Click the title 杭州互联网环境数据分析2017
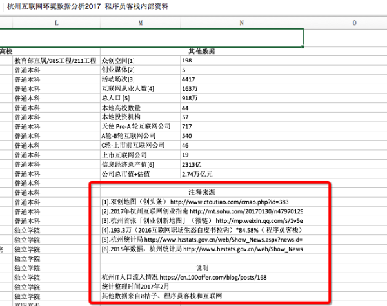387x306 pixels. (54, 6)
